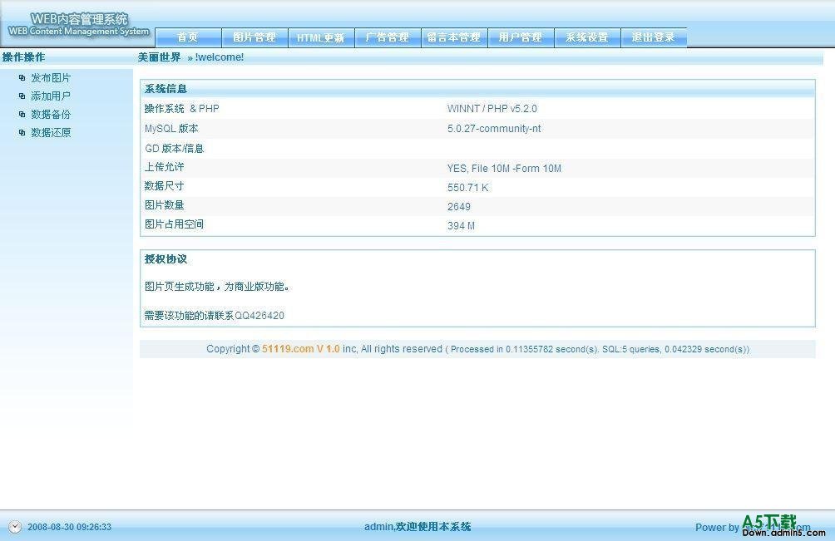Switch to the HTML更新 tab
The width and height of the screenshot is (835, 541).
321,37
